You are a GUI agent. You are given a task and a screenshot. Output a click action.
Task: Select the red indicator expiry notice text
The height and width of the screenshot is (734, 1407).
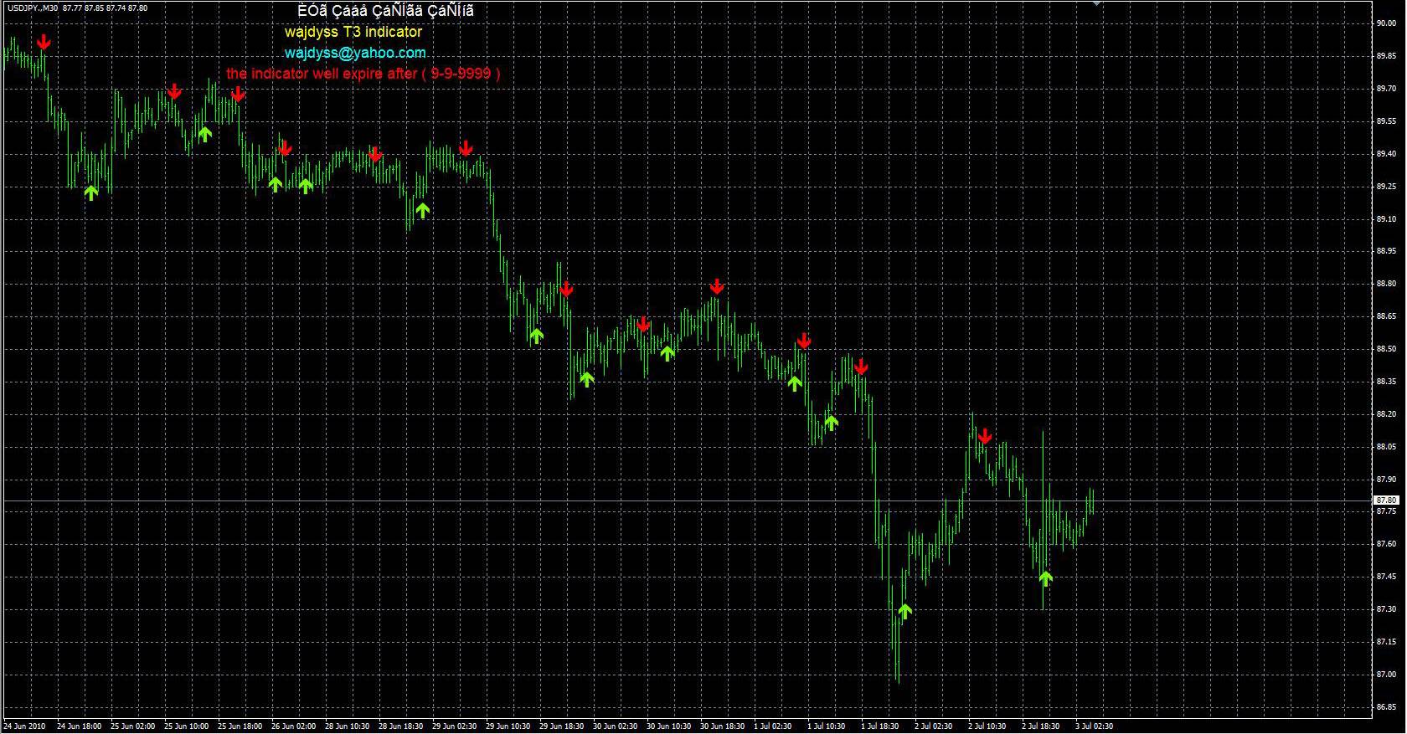tap(363, 74)
